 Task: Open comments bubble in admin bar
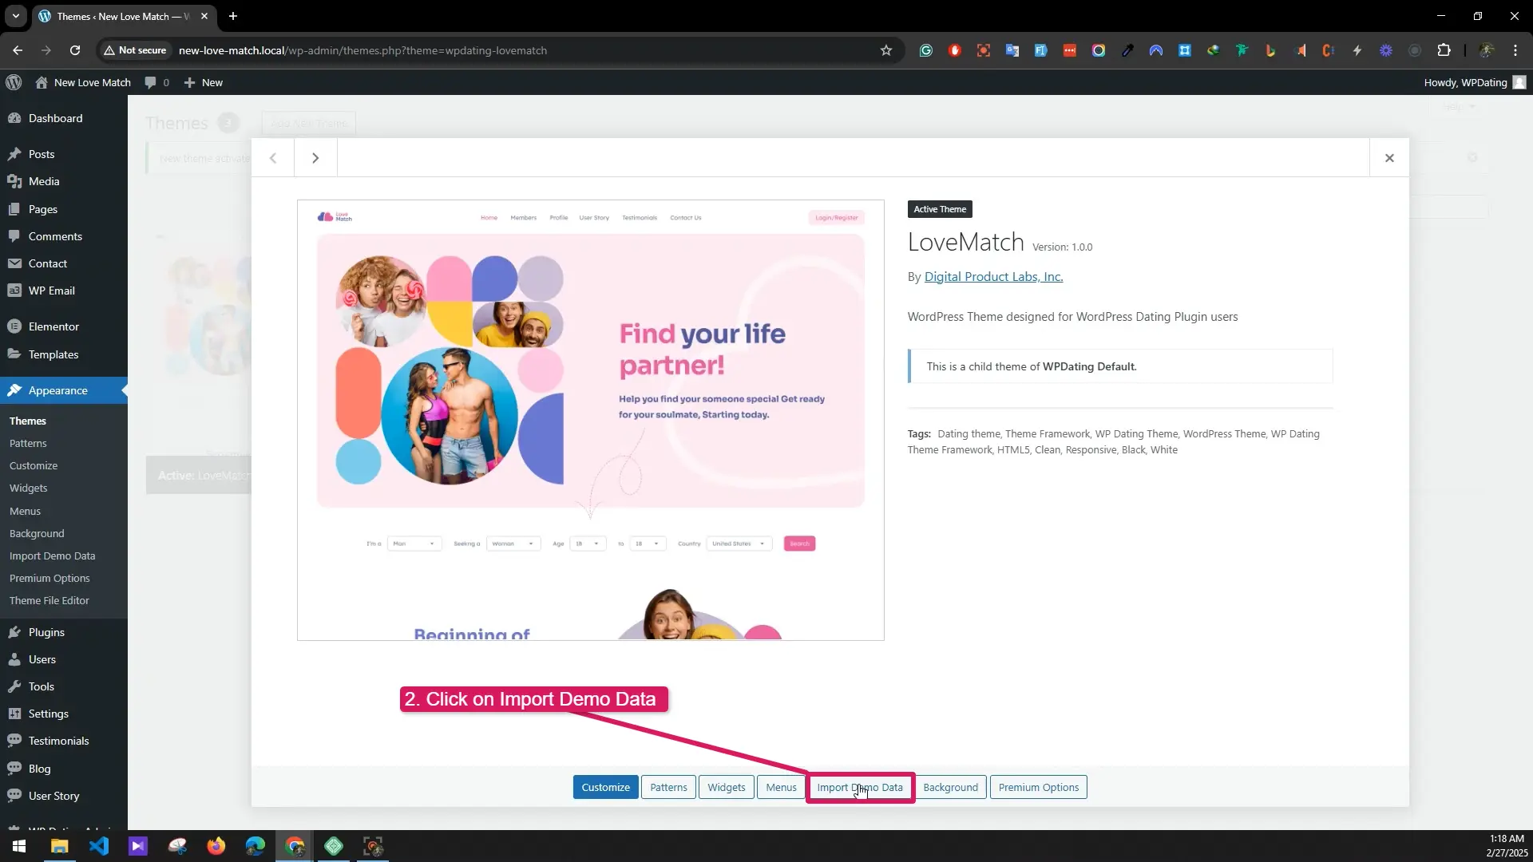[x=156, y=82]
